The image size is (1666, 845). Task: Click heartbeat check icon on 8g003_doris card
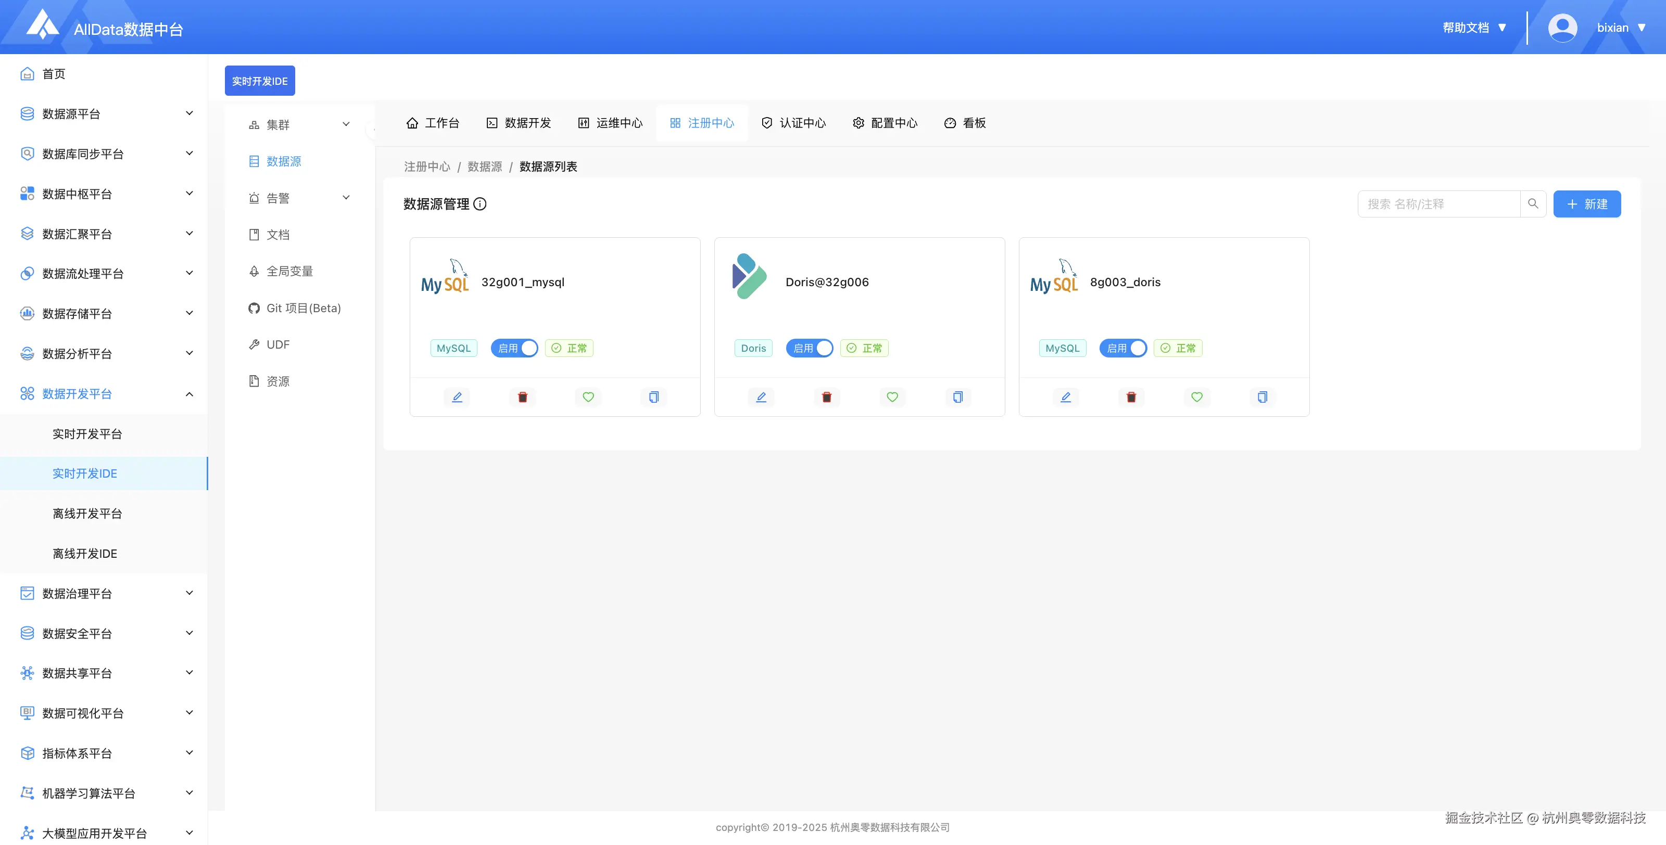1196,397
